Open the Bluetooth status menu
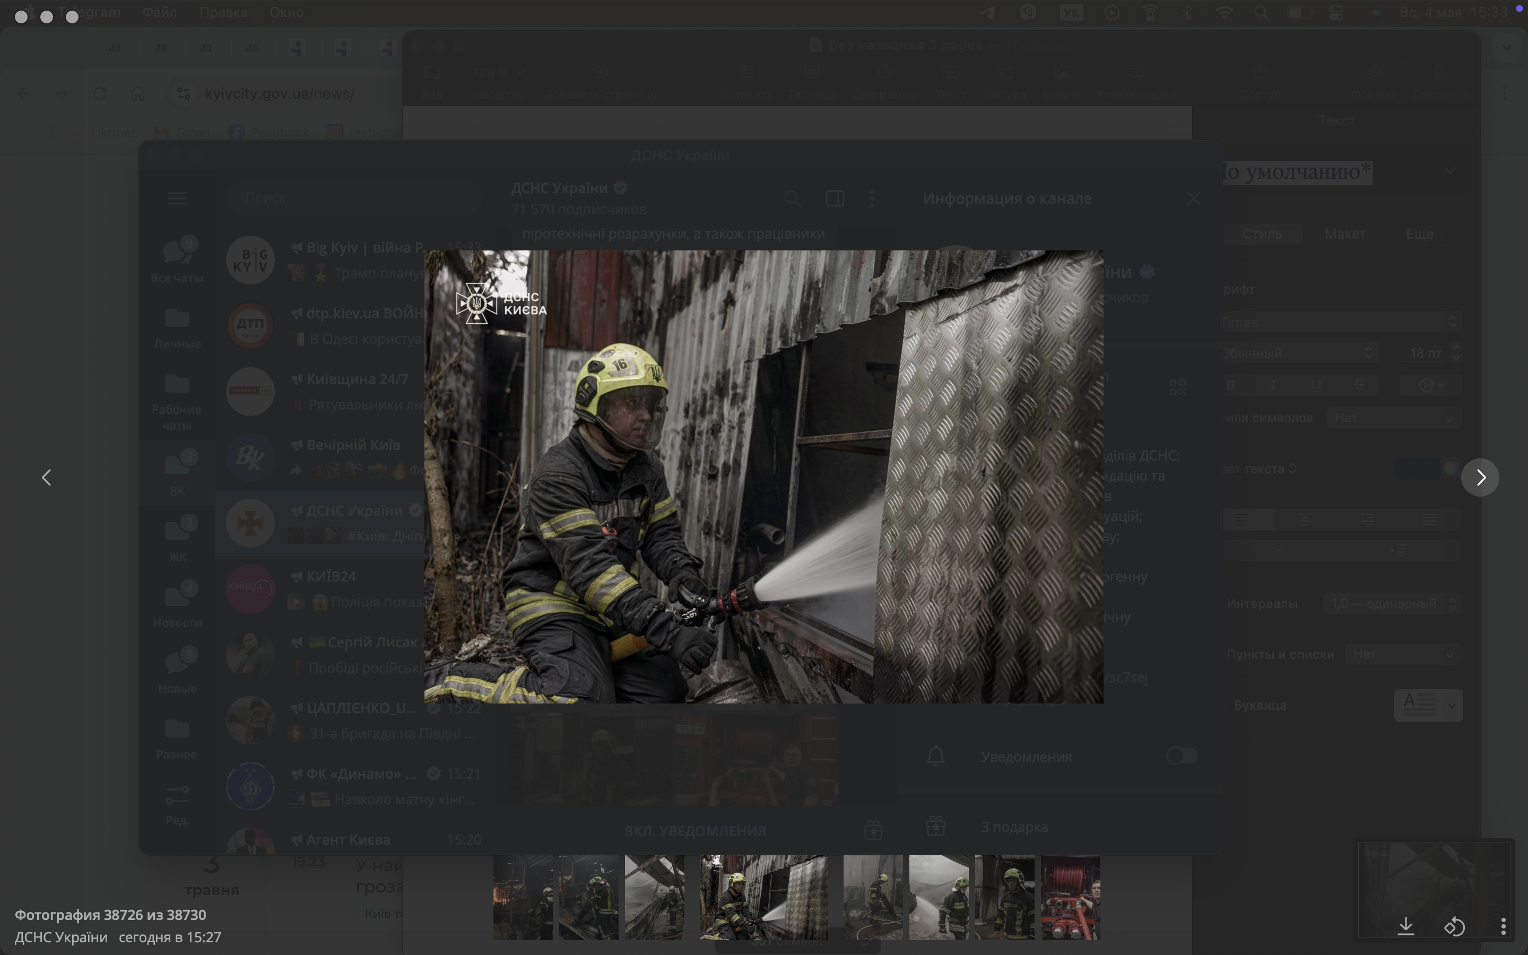This screenshot has width=1528, height=955. [1187, 13]
